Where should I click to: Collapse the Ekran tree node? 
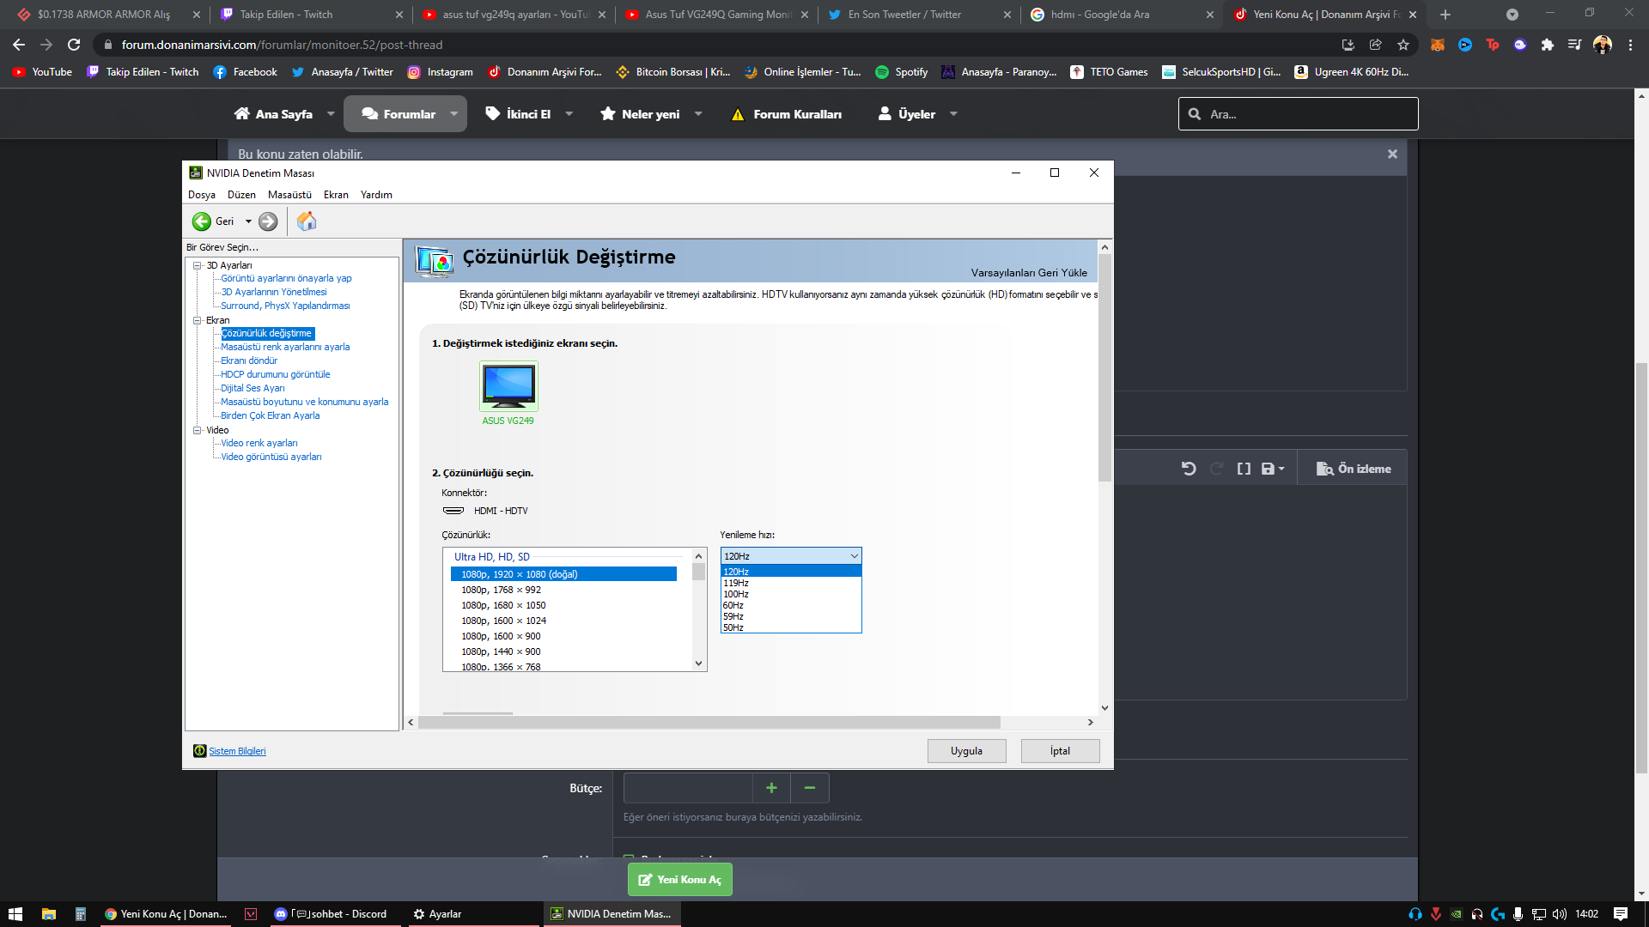tap(197, 320)
